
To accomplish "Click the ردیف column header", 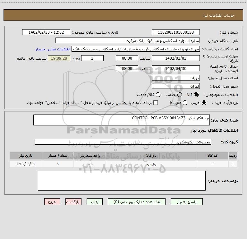I will (x=233, y=156).
